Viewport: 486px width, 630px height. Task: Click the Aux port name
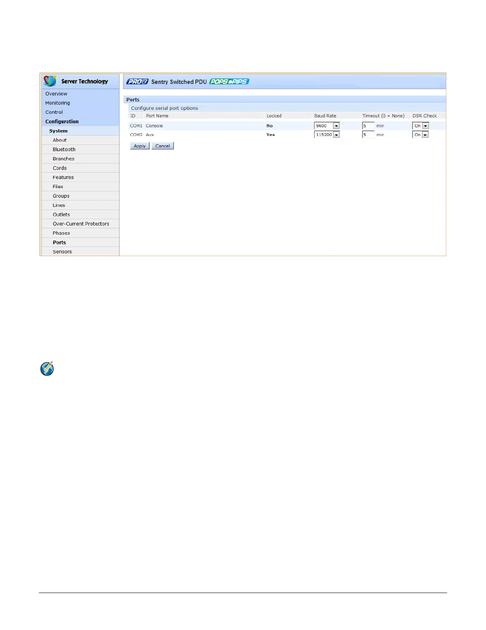coord(150,135)
